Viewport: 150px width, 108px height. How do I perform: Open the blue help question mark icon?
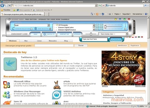point(146,14)
